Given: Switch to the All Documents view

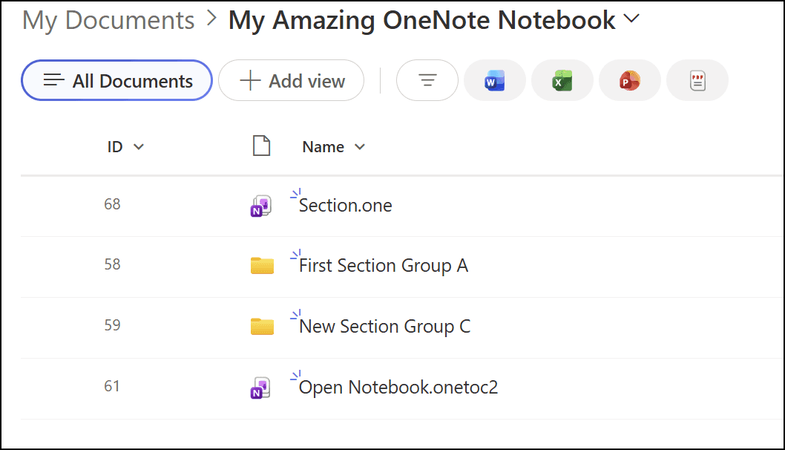Looking at the screenshot, I should (x=116, y=80).
